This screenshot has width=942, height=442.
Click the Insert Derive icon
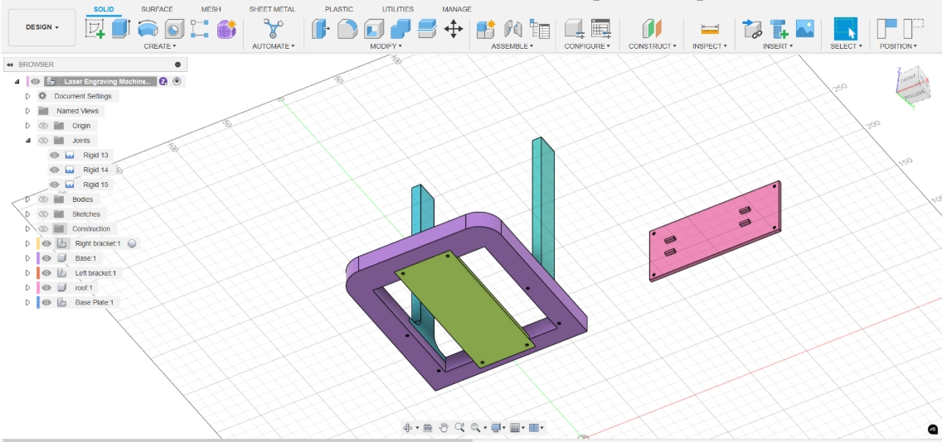(x=751, y=28)
